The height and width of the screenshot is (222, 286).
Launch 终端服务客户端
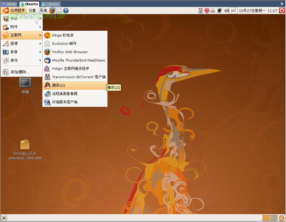pos(75,102)
